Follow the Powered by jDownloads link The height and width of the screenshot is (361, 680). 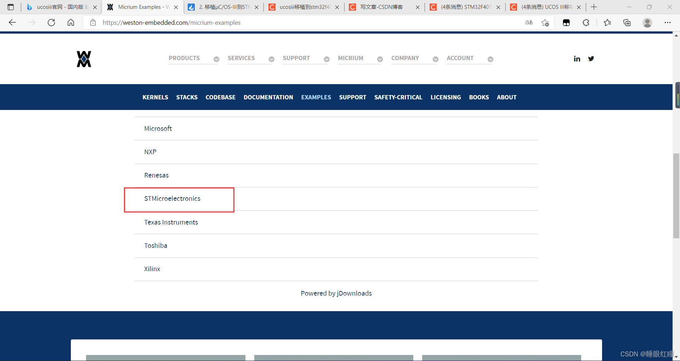click(x=336, y=293)
